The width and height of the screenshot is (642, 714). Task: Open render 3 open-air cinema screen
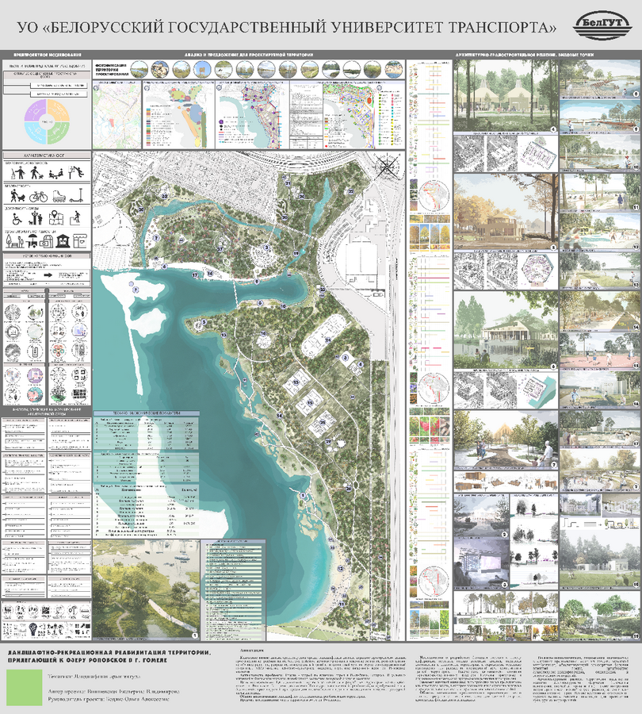[x=481, y=564]
